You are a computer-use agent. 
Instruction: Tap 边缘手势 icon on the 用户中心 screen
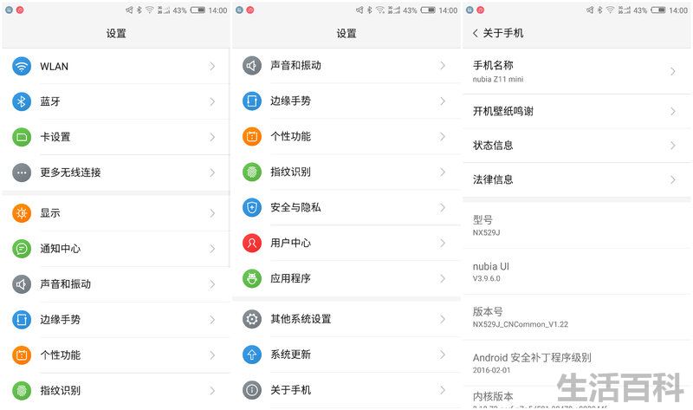pos(252,101)
